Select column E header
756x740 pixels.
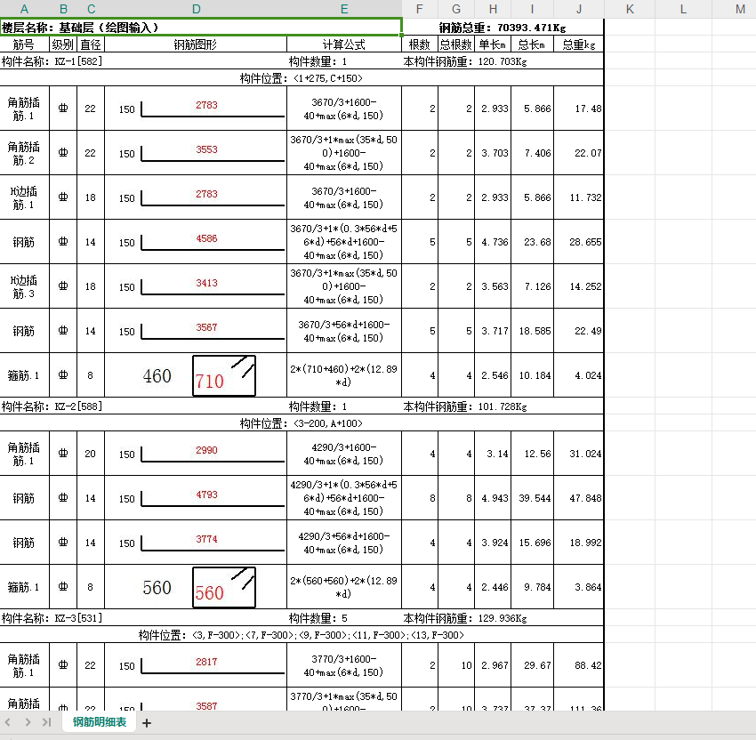point(344,9)
